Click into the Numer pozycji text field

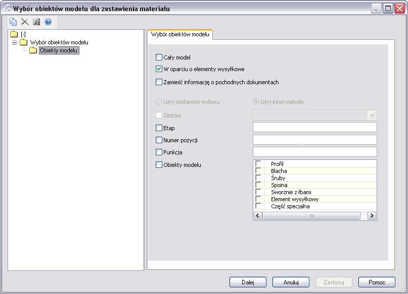tap(315, 140)
